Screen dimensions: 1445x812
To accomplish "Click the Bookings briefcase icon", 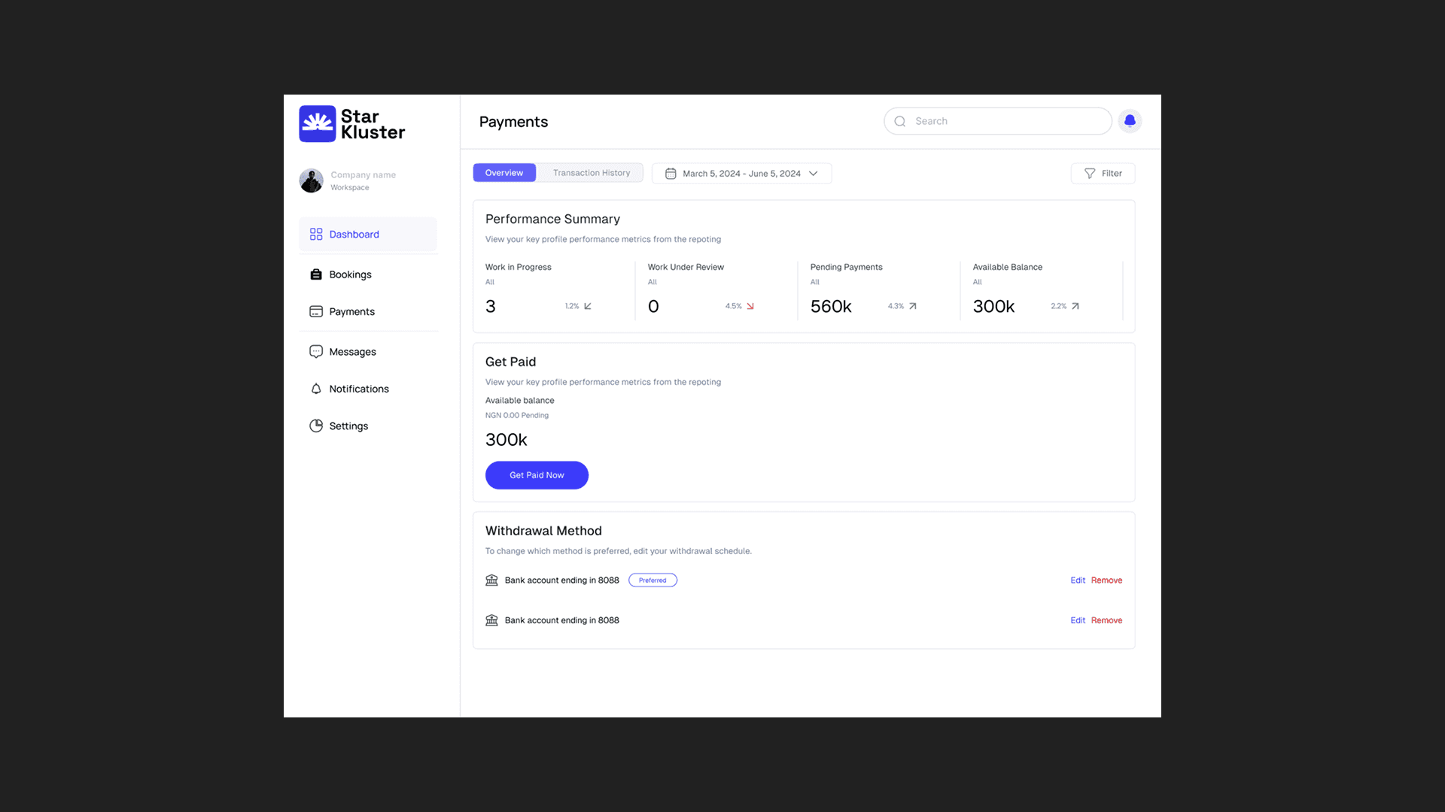I will 316,274.
